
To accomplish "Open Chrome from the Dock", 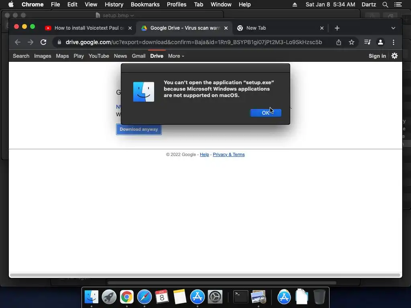I will (126, 297).
